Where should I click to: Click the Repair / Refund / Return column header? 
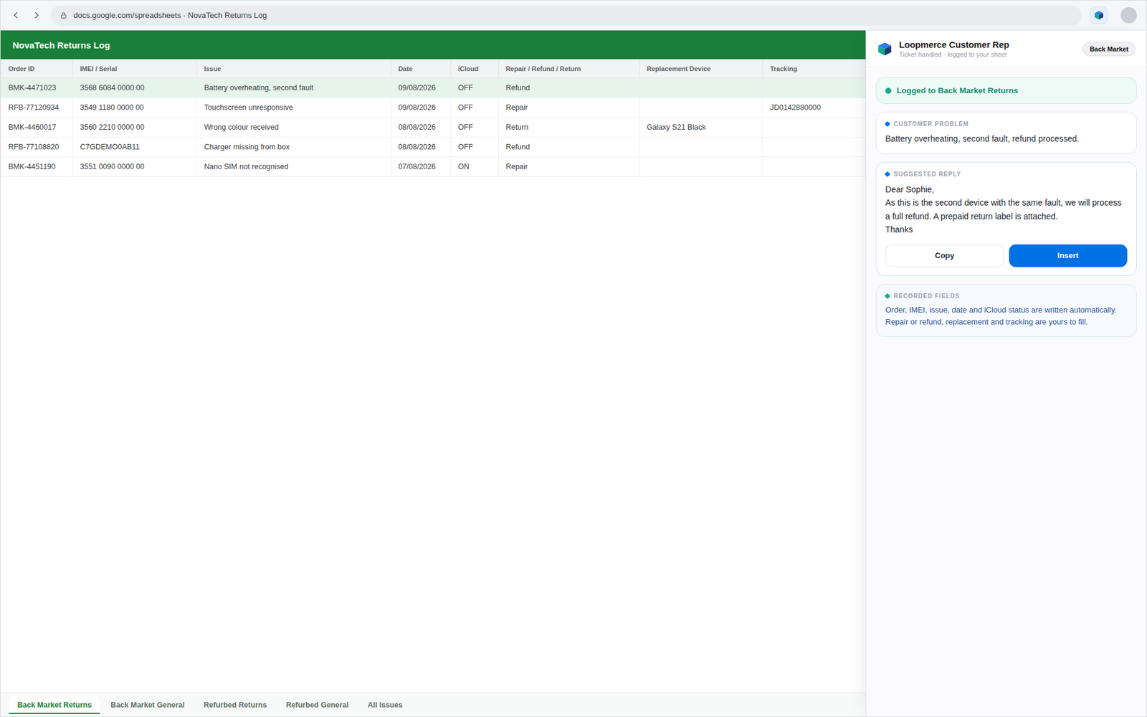click(569, 69)
